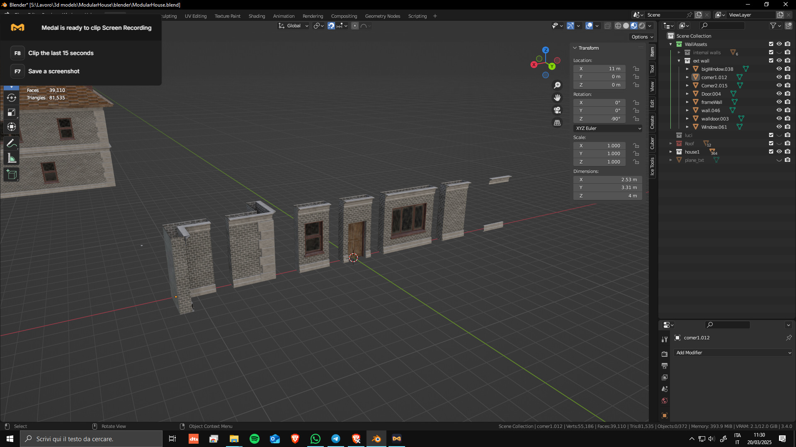Select the Annotate pencil tool

click(x=12, y=144)
